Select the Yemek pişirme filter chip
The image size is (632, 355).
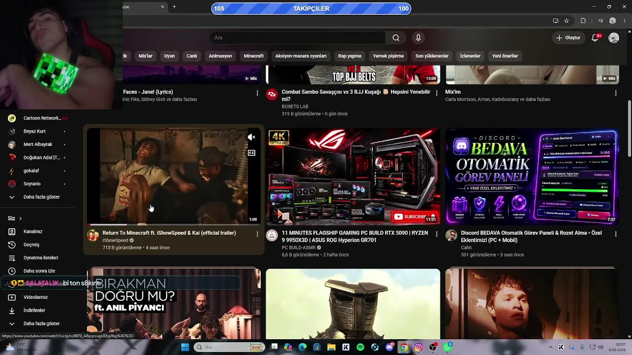[x=388, y=56]
